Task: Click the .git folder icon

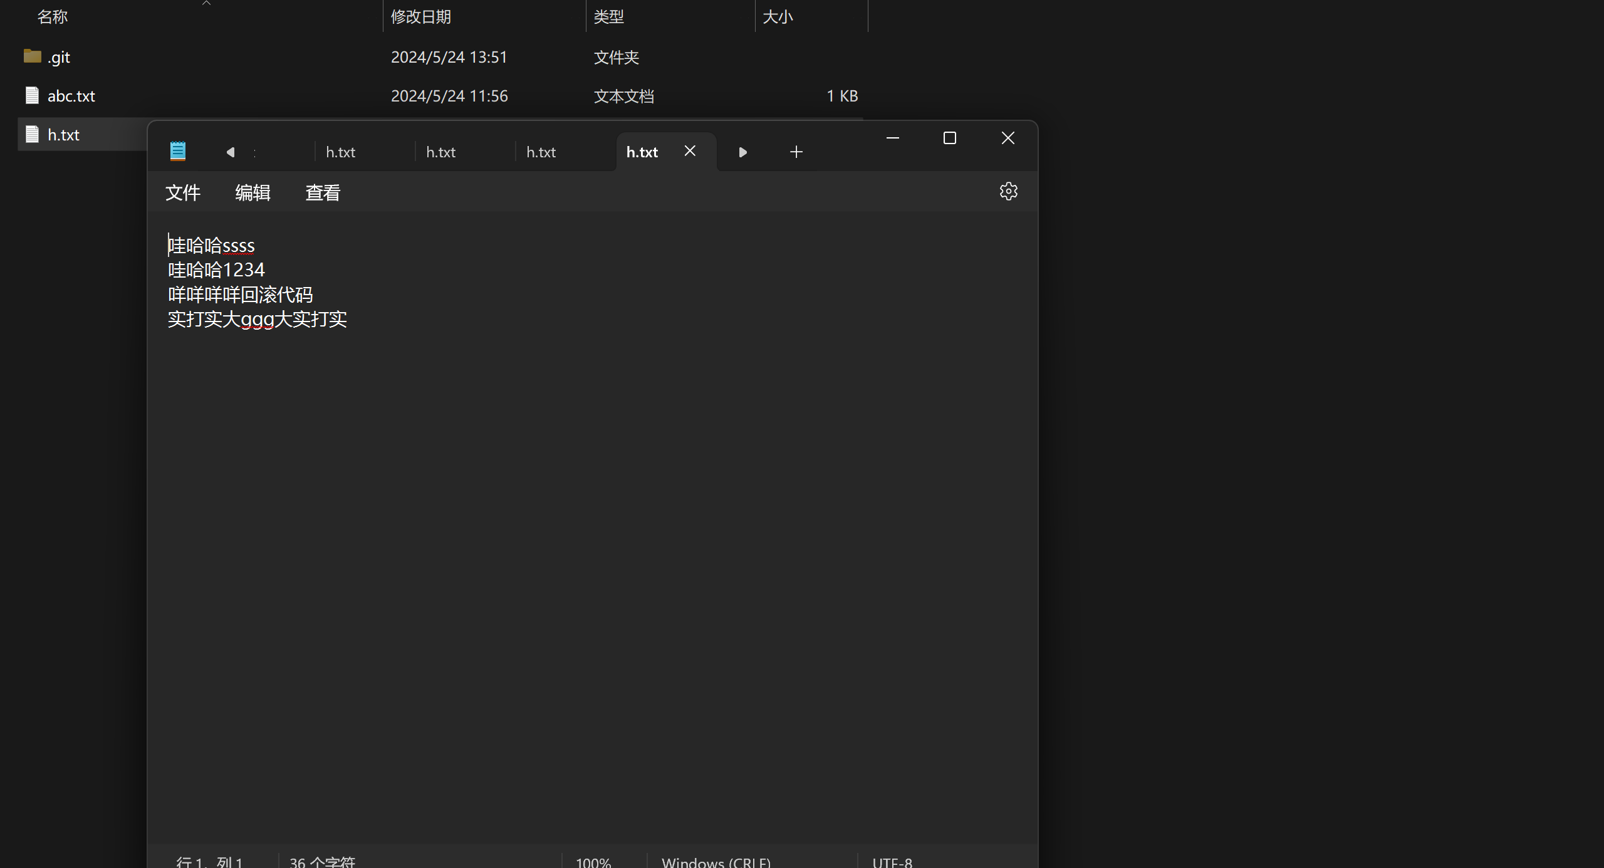Action: pos(32,56)
